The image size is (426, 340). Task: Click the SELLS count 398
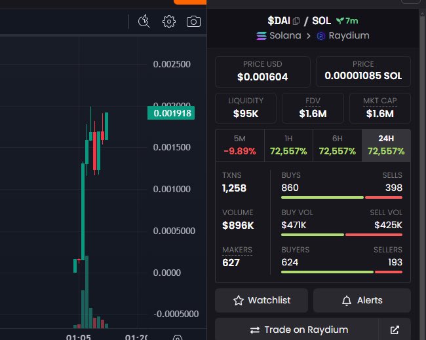pos(394,188)
